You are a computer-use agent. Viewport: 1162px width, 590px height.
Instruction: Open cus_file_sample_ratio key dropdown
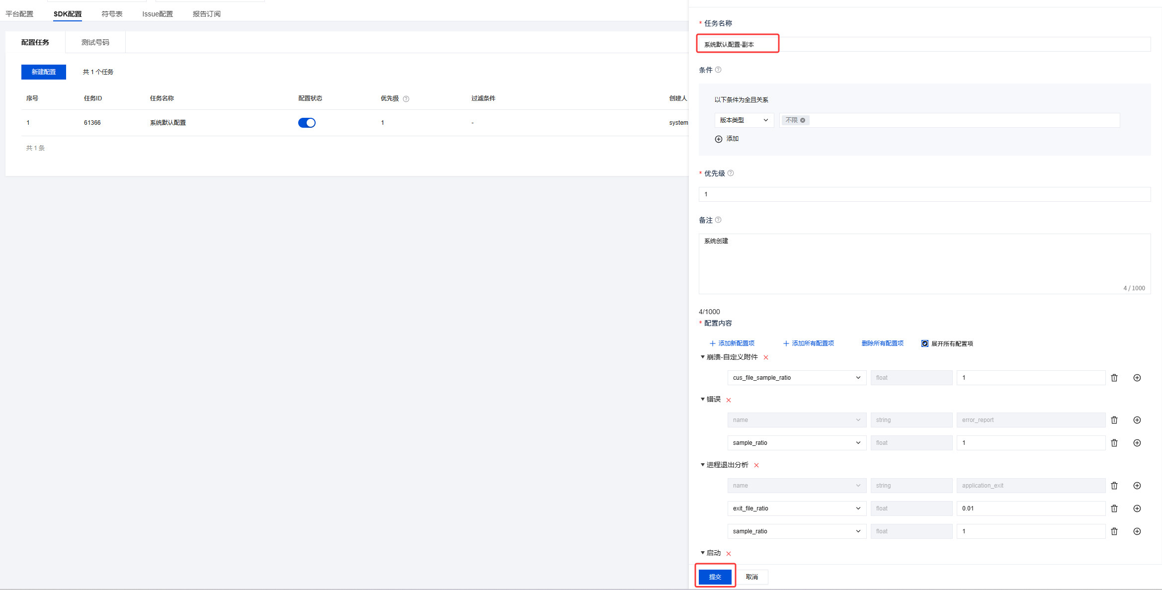[x=797, y=378]
